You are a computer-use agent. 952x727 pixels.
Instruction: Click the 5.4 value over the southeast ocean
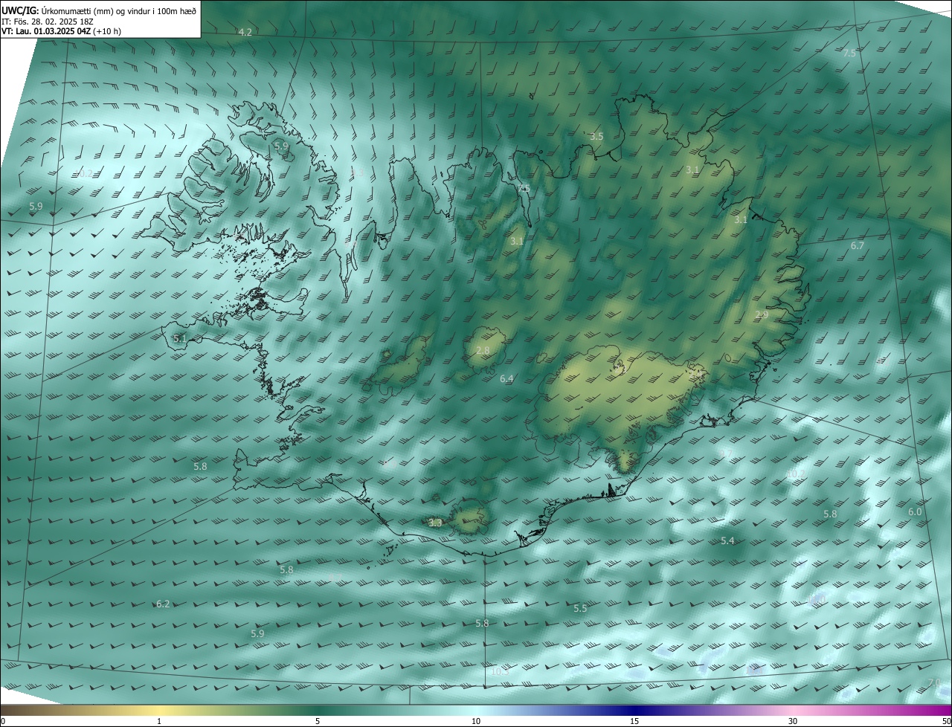(x=727, y=541)
